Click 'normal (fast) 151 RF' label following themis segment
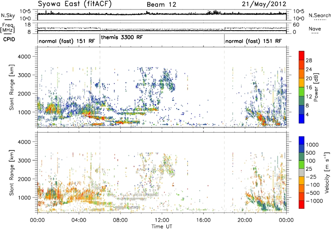The width and height of the screenshot is (331, 229). click(x=253, y=41)
